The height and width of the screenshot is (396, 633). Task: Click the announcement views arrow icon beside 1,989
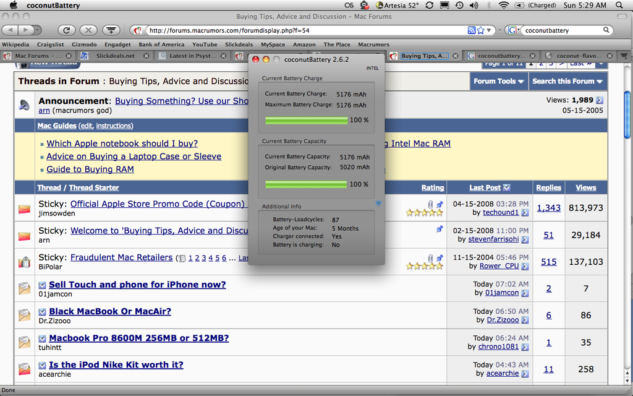coord(600,100)
